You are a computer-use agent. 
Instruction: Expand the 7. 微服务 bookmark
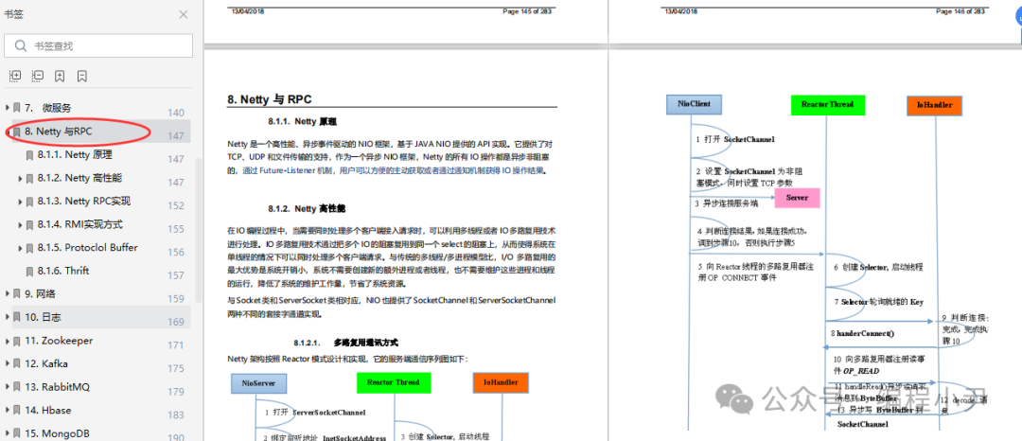point(8,108)
